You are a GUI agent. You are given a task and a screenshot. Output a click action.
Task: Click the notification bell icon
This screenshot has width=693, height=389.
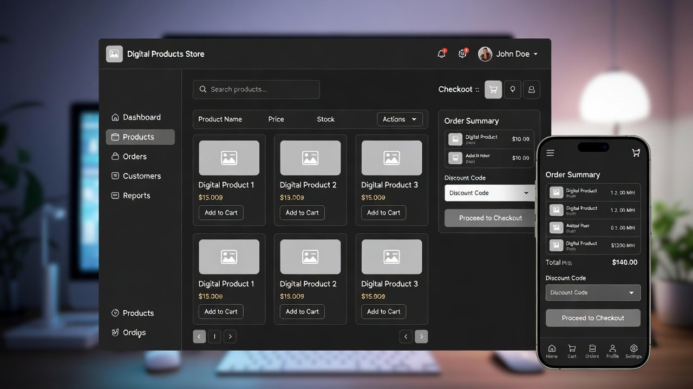441,54
